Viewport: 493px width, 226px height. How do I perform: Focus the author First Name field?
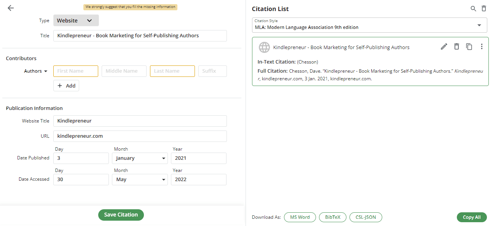coord(76,71)
